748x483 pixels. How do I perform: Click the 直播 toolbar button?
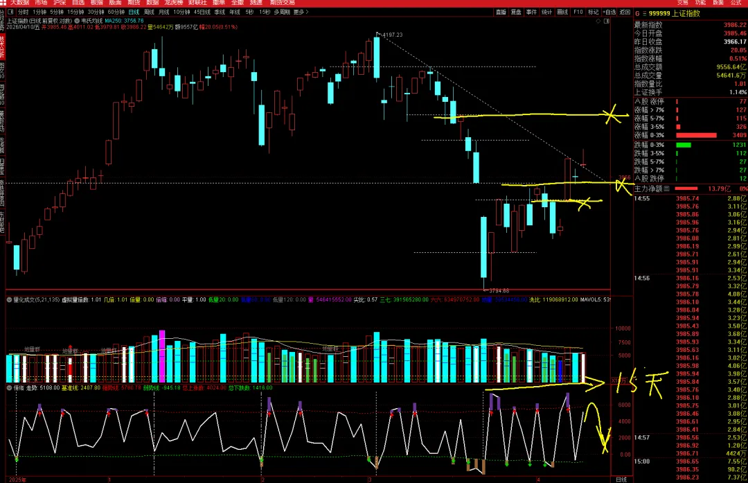(x=501, y=12)
